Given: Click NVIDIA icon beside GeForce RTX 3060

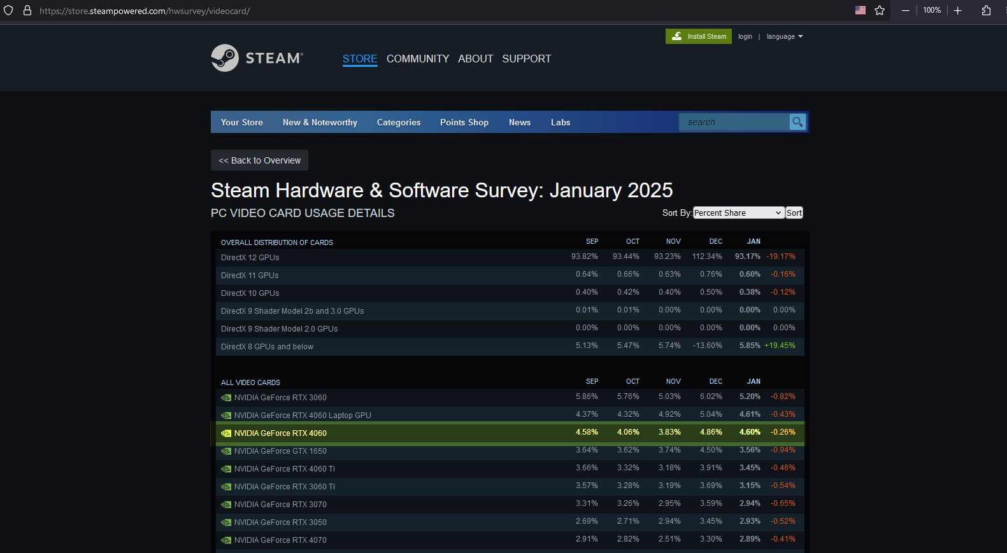Looking at the screenshot, I should tap(226, 398).
